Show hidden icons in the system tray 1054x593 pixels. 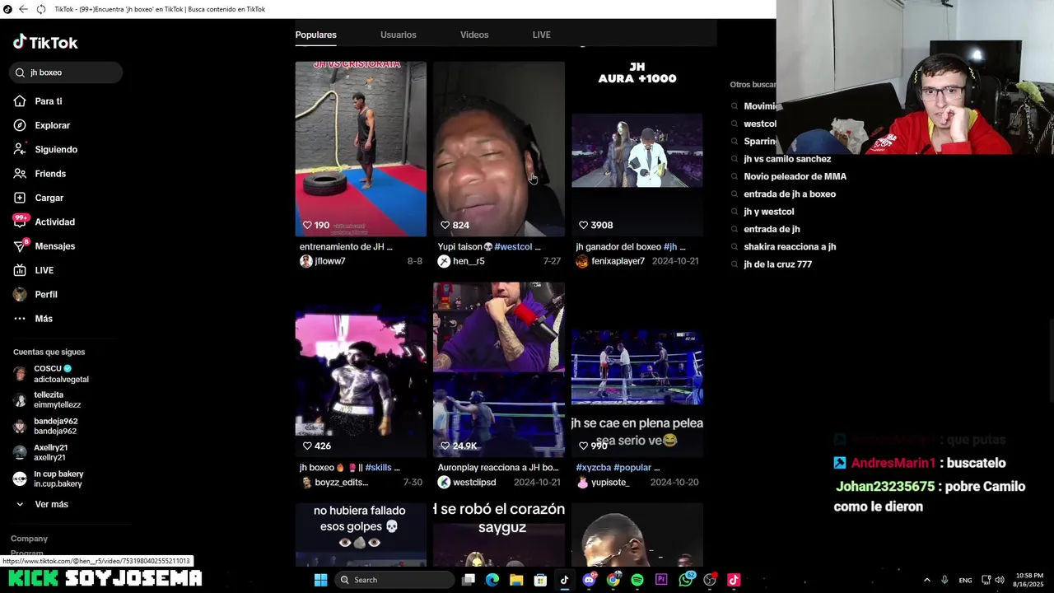[x=926, y=580]
